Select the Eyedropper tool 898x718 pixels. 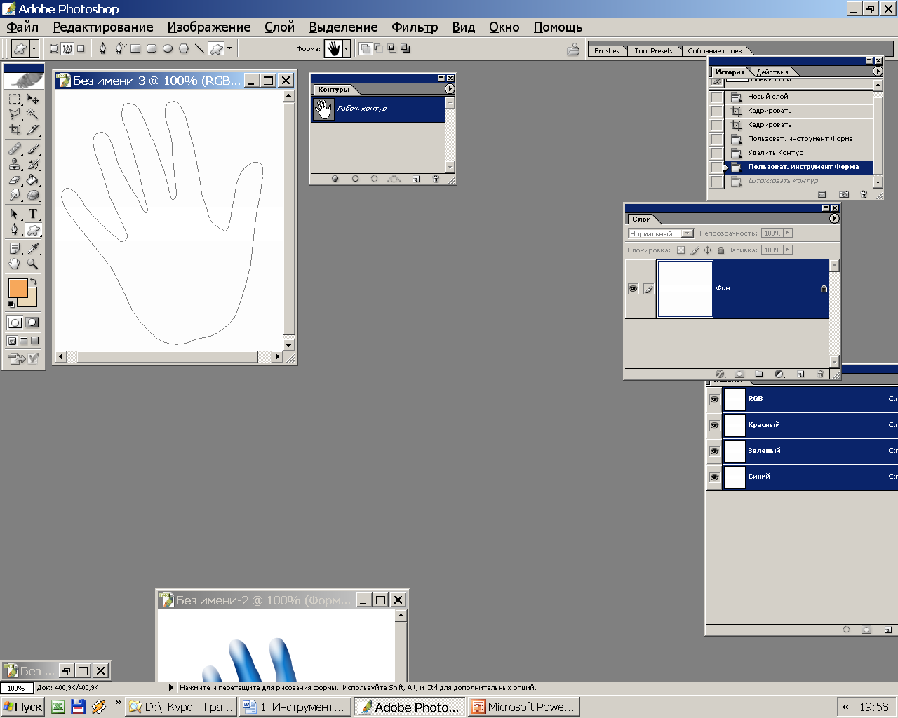(33, 249)
